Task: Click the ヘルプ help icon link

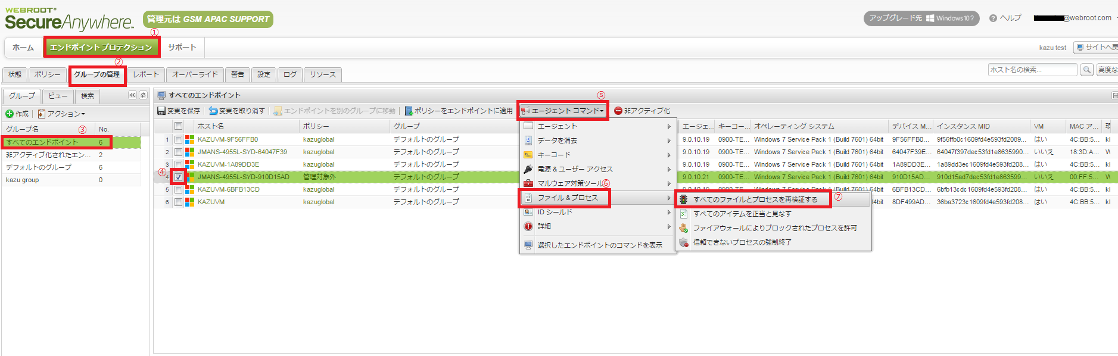Action: [x=1005, y=18]
